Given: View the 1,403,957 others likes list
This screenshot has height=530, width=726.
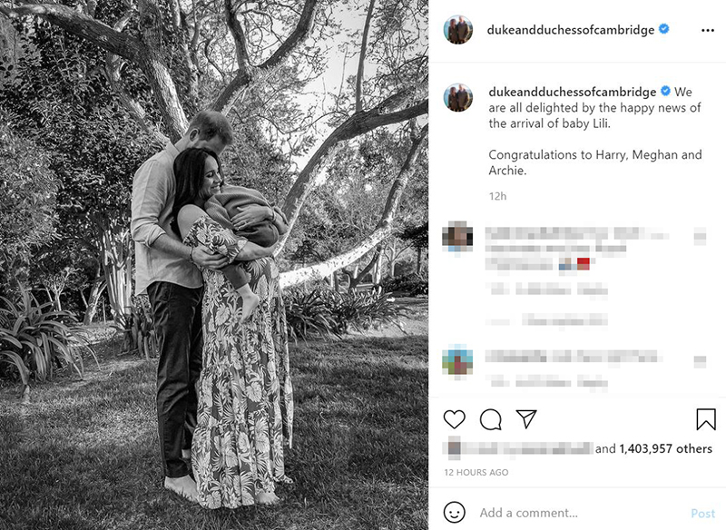Looking at the screenshot, I should click(x=665, y=448).
